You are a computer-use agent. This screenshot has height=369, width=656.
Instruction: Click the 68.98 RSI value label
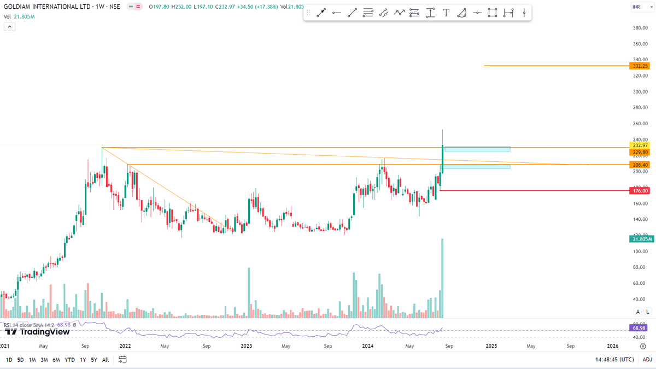coord(640,327)
